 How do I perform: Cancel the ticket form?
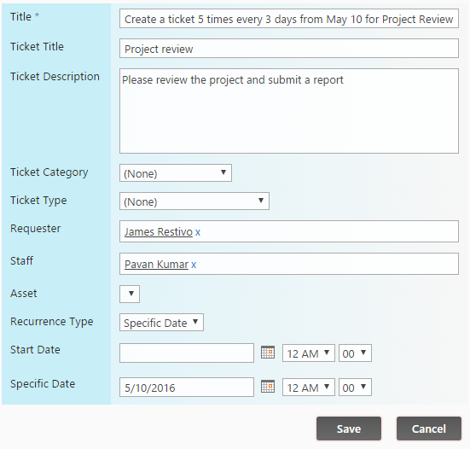pyautogui.click(x=429, y=429)
